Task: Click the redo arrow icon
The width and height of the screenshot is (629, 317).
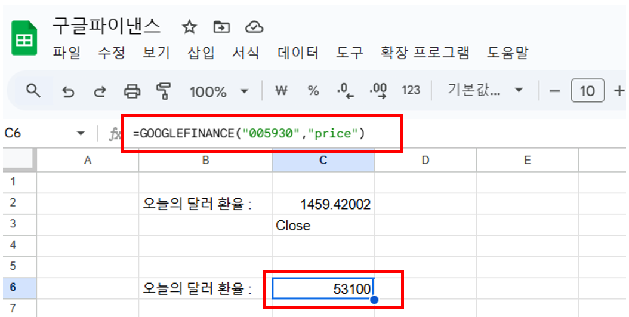Action: 100,92
